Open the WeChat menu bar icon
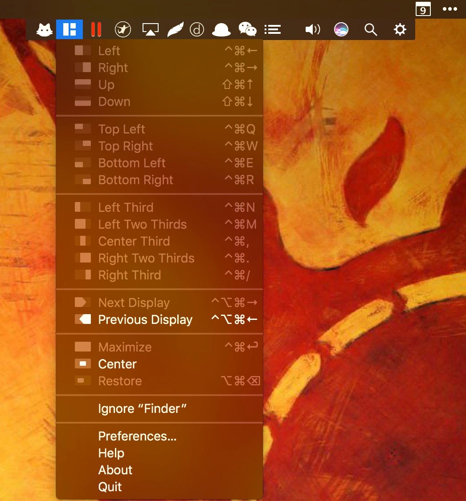466x501 pixels. 248,29
